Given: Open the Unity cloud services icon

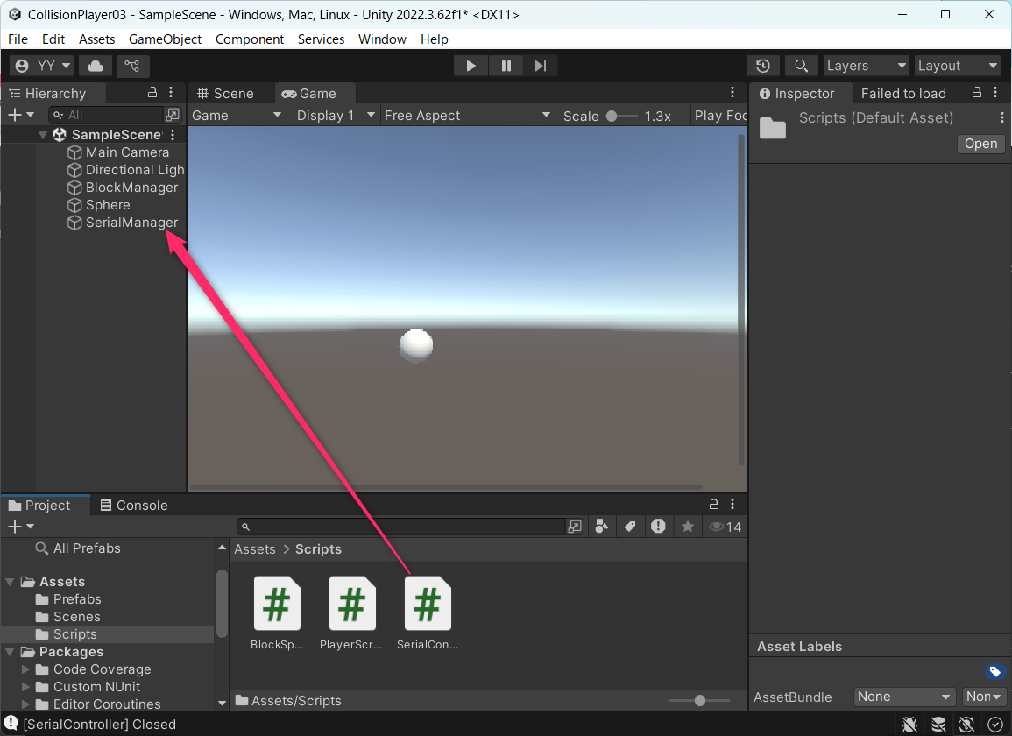Looking at the screenshot, I should click(96, 66).
